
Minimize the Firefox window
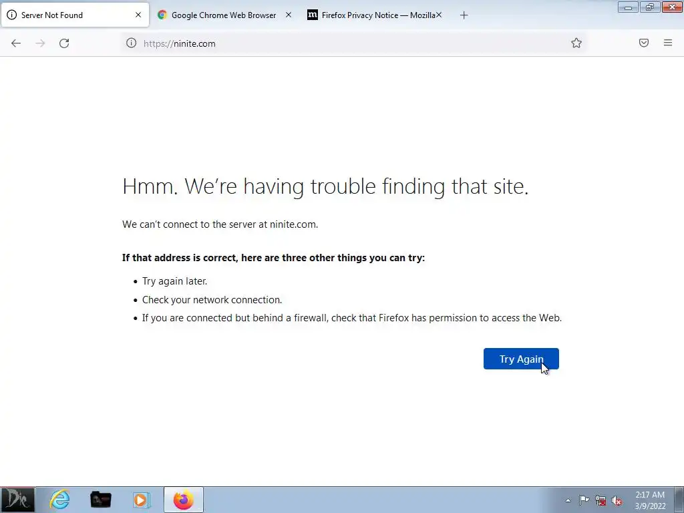pos(628,7)
